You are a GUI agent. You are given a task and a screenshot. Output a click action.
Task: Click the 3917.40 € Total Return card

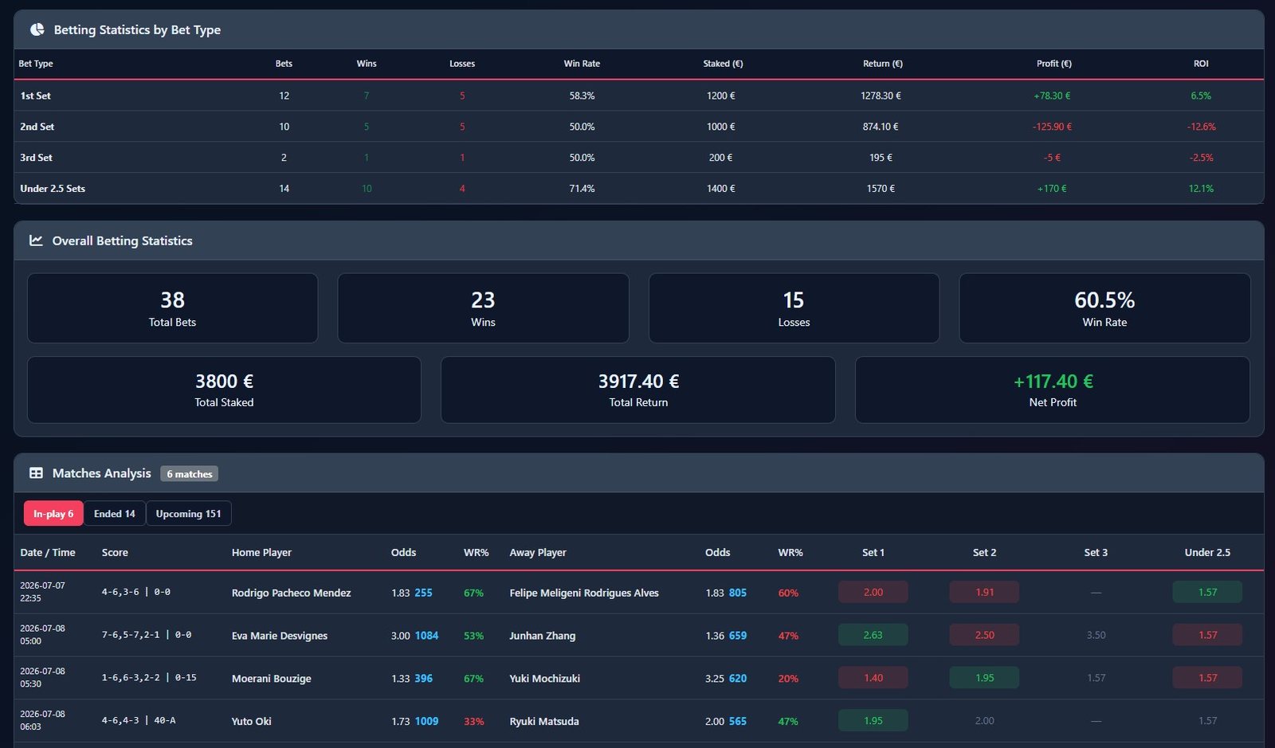tap(638, 390)
